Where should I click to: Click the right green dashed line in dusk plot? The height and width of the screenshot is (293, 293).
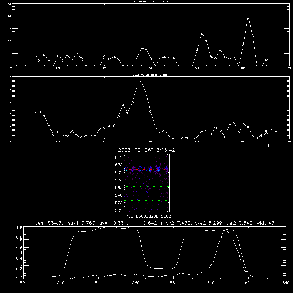coord(162,108)
